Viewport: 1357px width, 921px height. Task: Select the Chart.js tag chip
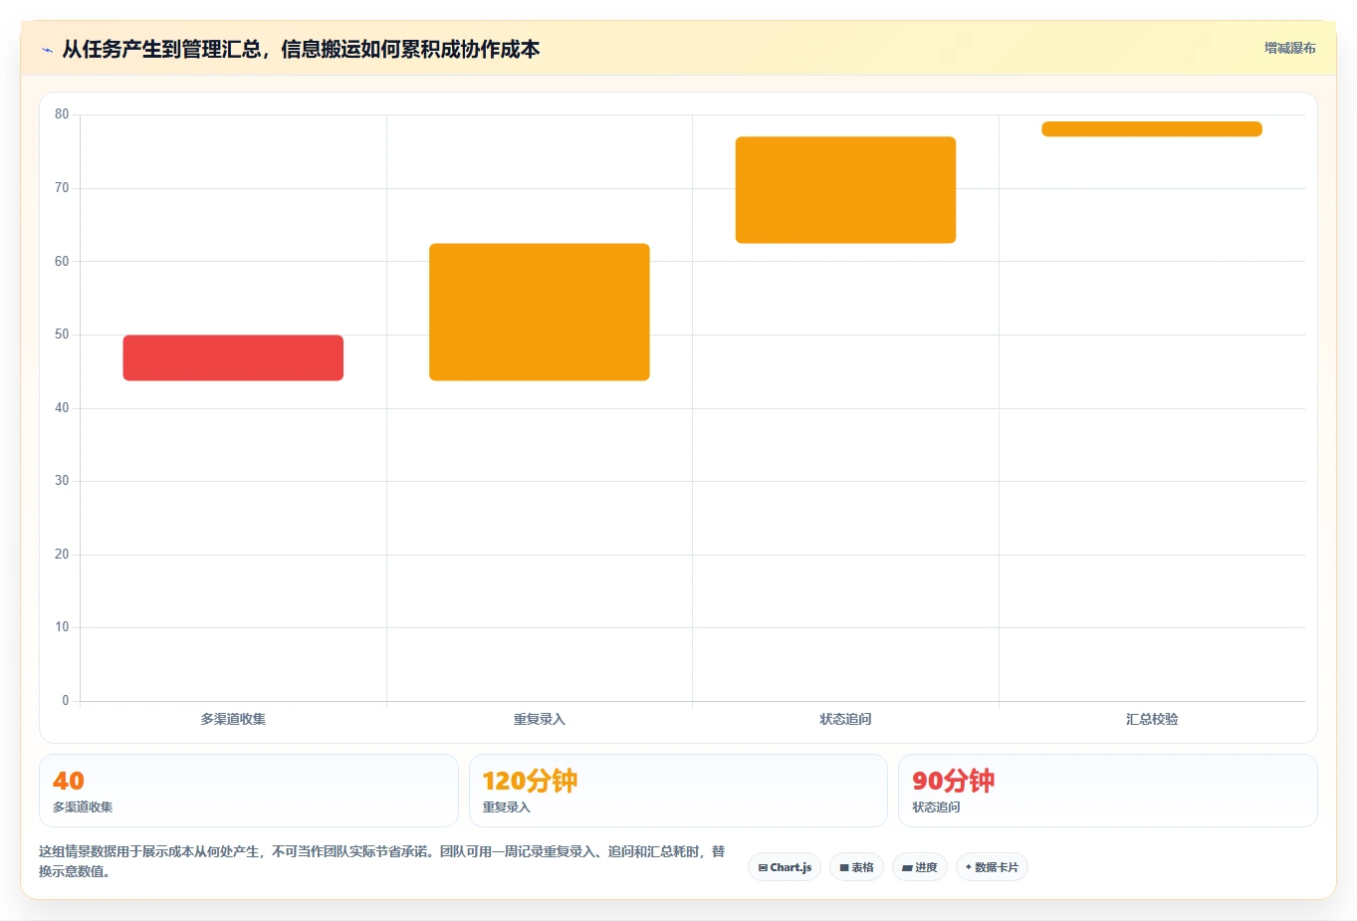click(785, 867)
